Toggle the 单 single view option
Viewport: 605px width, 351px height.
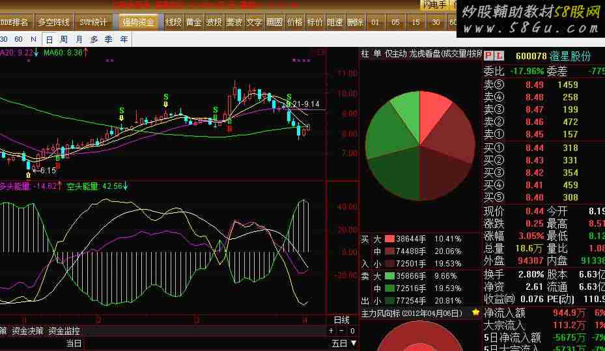click(x=377, y=53)
